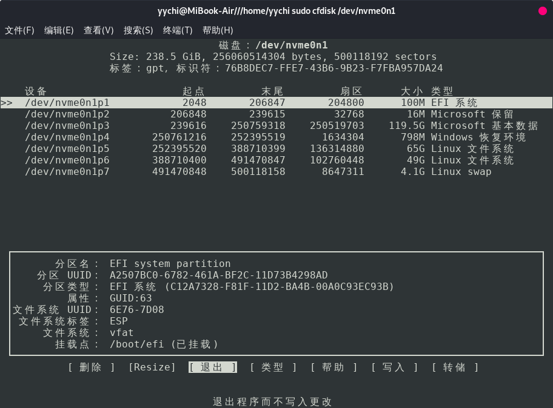Open the 帮助(H) menu
553x408 pixels.
click(x=218, y=30)
